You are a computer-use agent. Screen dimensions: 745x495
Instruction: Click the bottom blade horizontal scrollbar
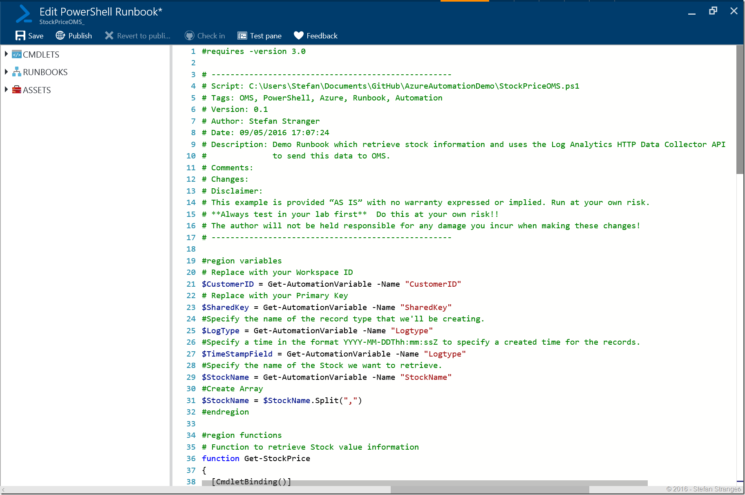point(490,490)
